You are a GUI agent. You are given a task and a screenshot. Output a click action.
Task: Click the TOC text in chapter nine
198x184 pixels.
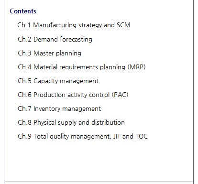coord(142,136)
